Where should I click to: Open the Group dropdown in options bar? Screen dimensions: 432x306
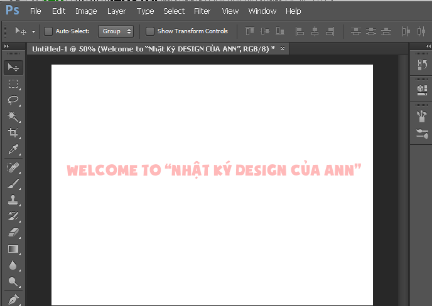point(116,31)
